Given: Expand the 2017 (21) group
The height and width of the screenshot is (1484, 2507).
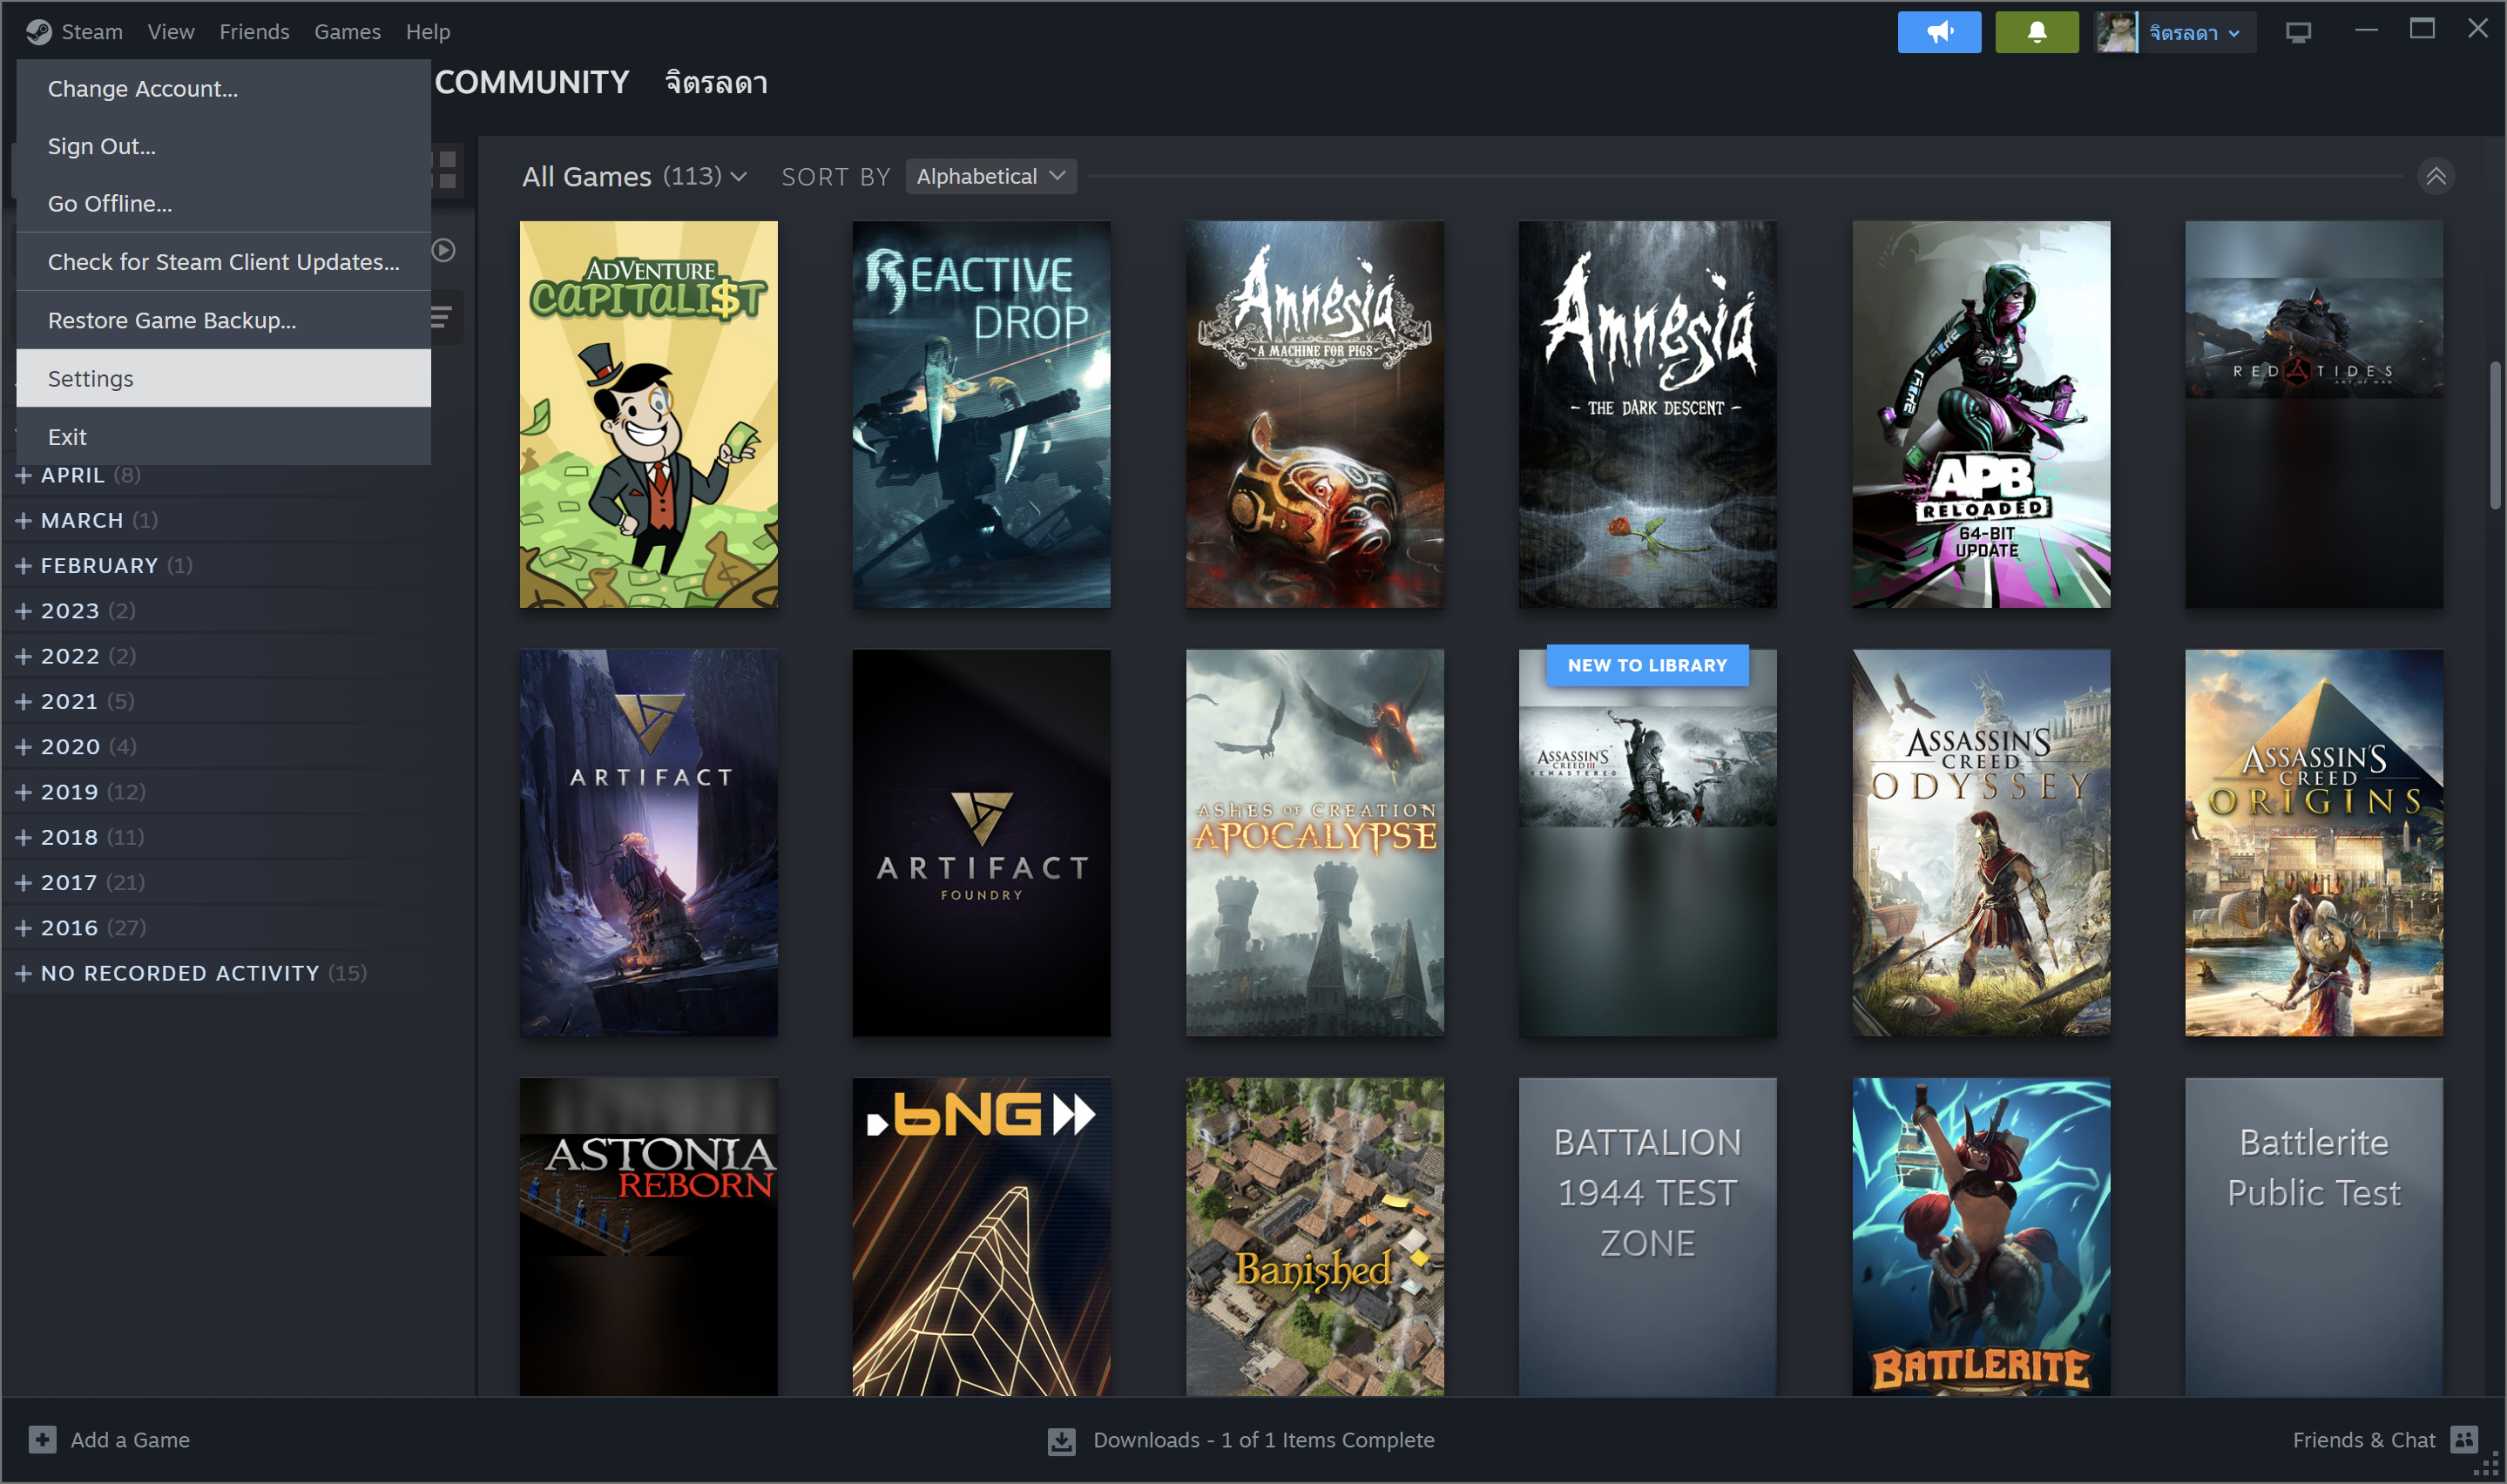Looking at the screenshot, I should coord(81,882).
